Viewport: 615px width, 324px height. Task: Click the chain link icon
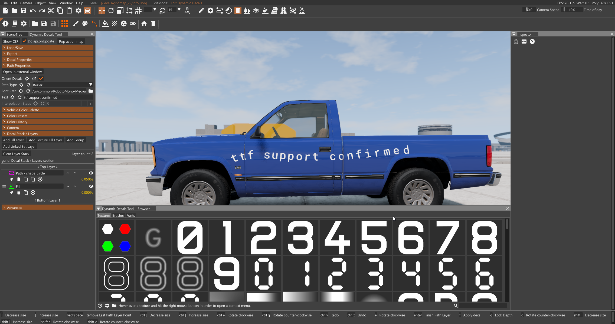[x=133, y=24]
